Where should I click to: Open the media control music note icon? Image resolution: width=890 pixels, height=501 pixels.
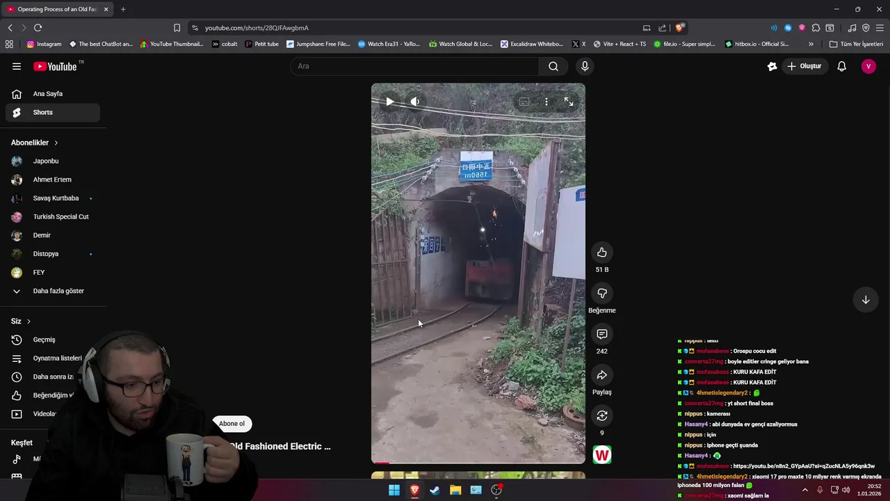852,28
